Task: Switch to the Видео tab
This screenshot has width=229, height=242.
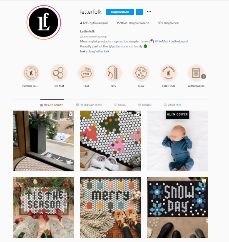Action: [145, 105]
